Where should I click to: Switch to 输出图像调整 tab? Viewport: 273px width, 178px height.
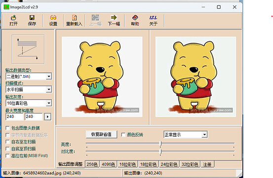[x=70, y=164]
